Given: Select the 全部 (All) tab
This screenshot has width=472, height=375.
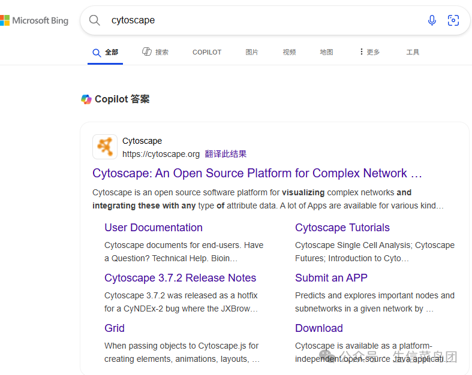Looking at the screenshot, I should coord(105,52).
